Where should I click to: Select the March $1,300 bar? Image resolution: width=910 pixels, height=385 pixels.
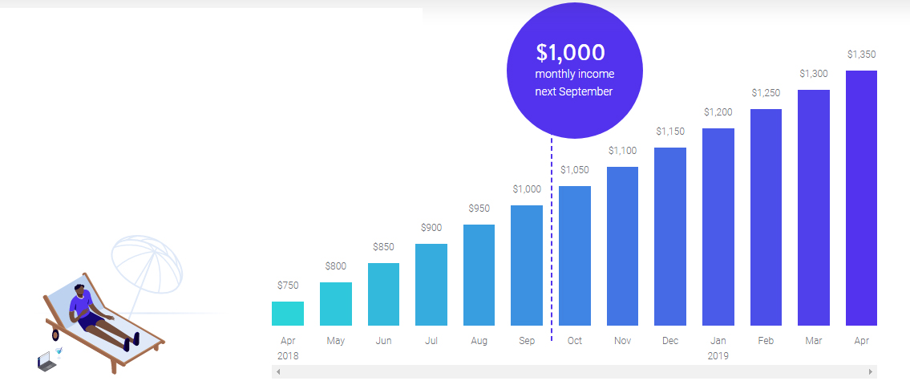[x=814, y=208]
